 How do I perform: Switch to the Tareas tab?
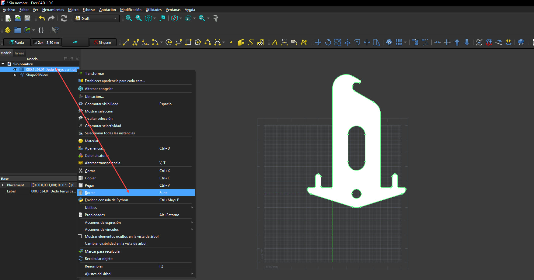point(19,53)
